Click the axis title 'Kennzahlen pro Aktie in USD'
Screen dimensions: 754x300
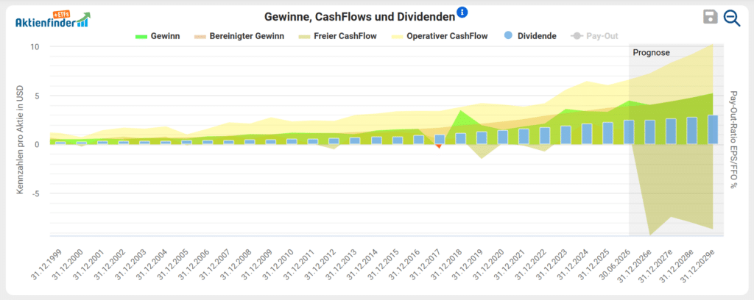point(20,140)
